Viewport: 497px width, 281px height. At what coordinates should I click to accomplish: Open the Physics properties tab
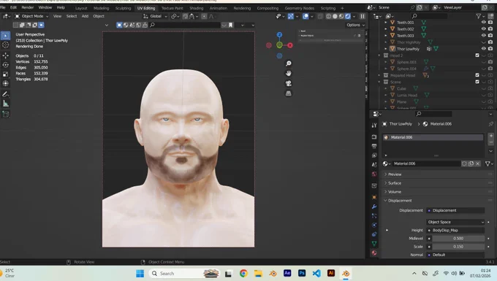pos(374,225)
